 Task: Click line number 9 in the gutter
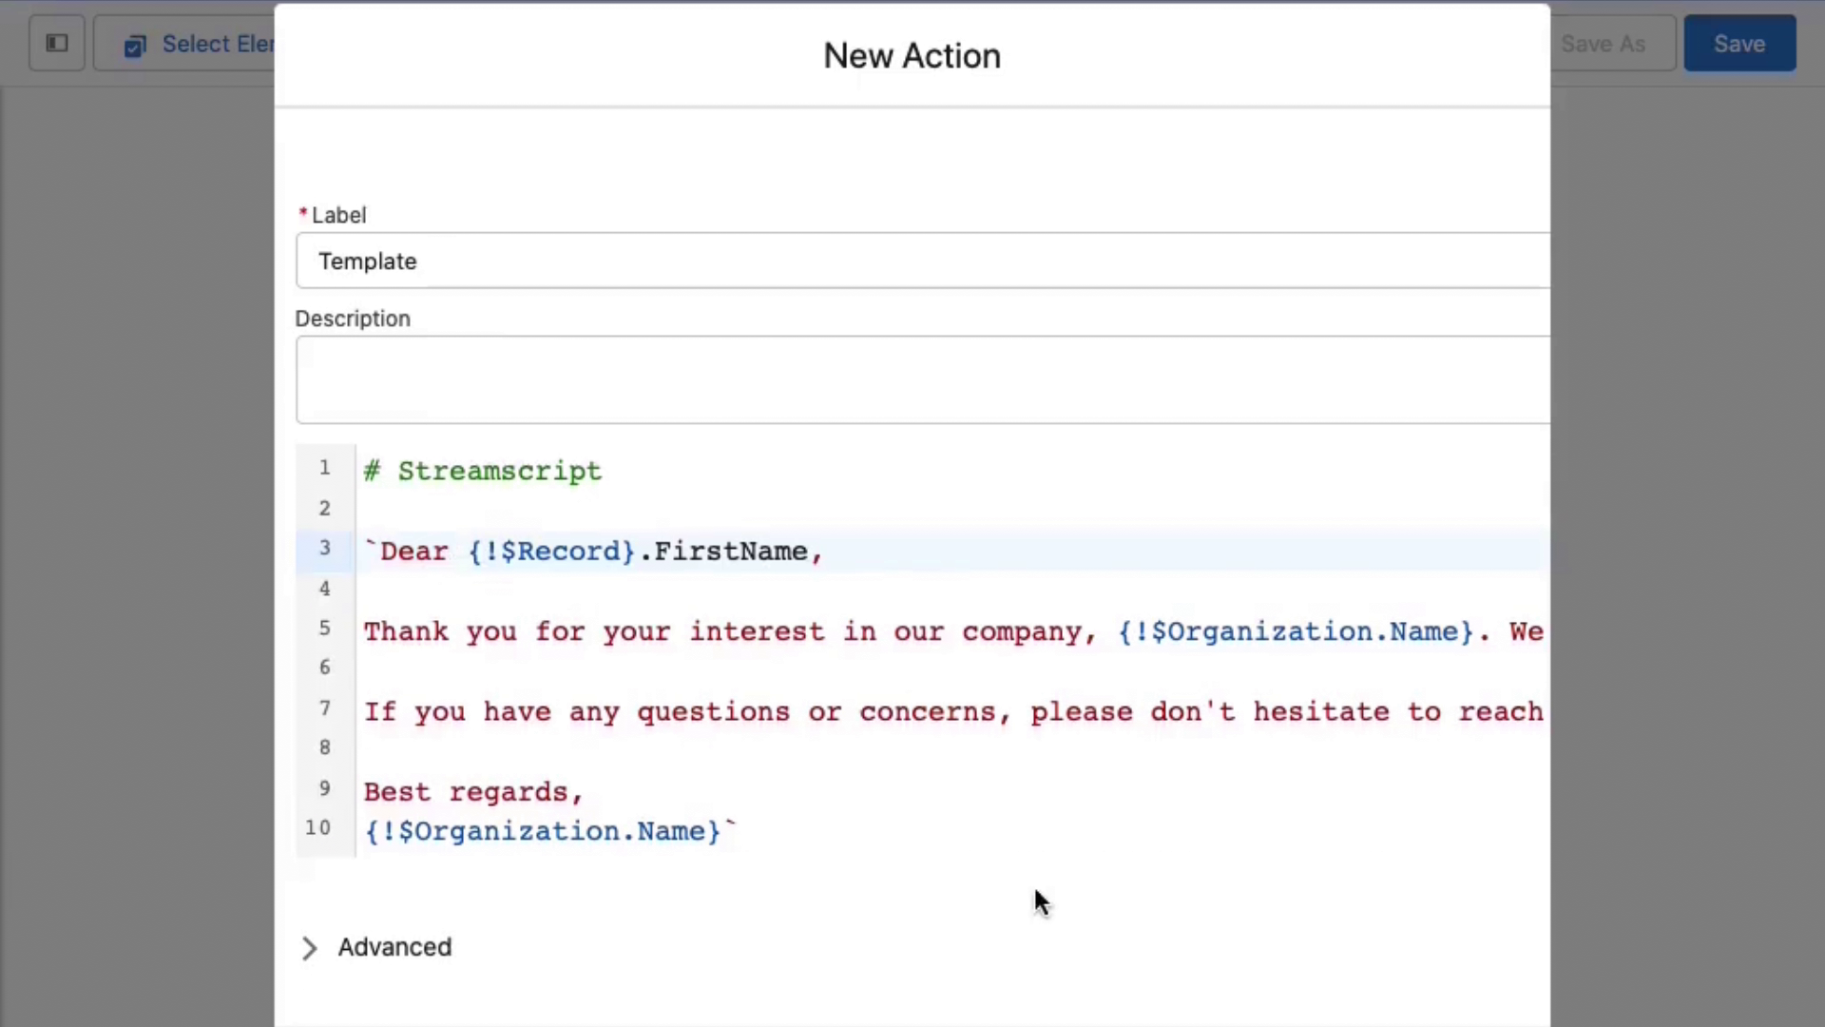(x=325, y=788)
